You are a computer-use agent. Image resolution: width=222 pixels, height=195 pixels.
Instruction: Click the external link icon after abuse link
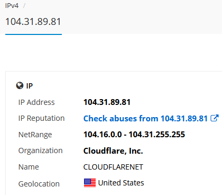click(x=215, y=118)
